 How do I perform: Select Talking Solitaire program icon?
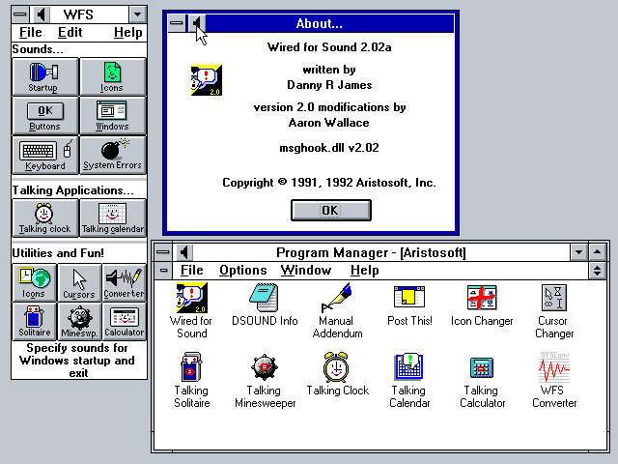tap(191, 367)
